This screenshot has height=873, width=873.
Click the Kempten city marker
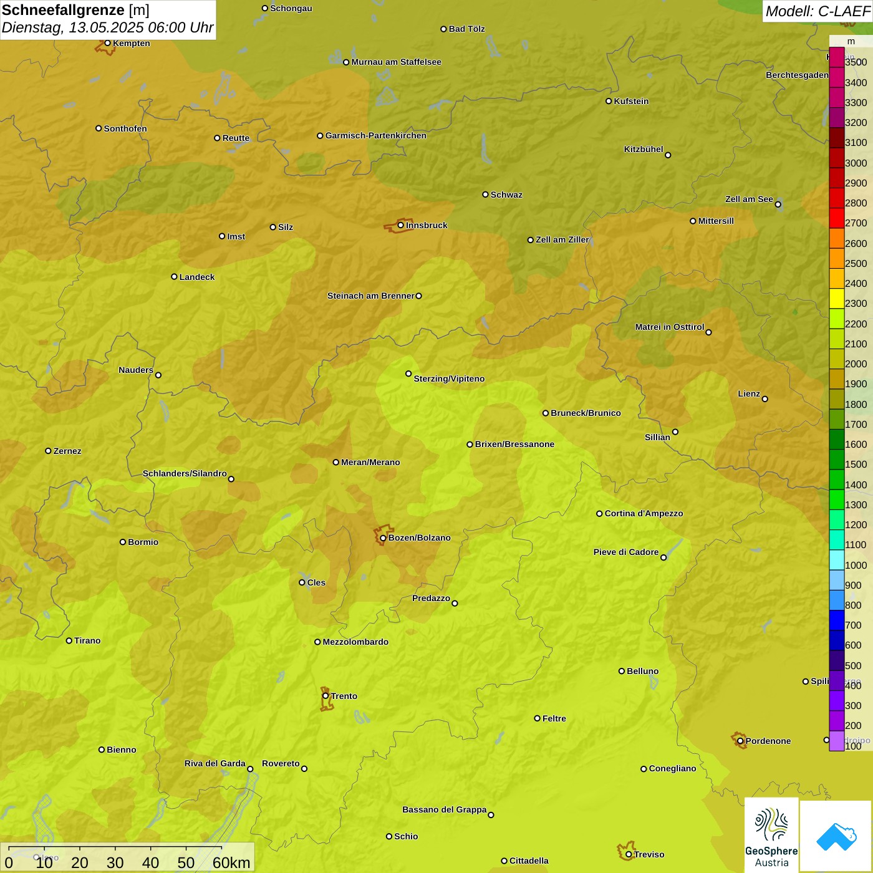tap(107, 43)
